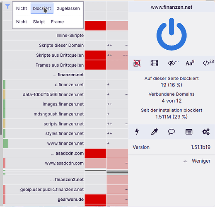Click the mdsngpush.finanzen.net hostname
The height and width of the screenshot is (207, 215).
pyautogui.click(x=59, y=114)
